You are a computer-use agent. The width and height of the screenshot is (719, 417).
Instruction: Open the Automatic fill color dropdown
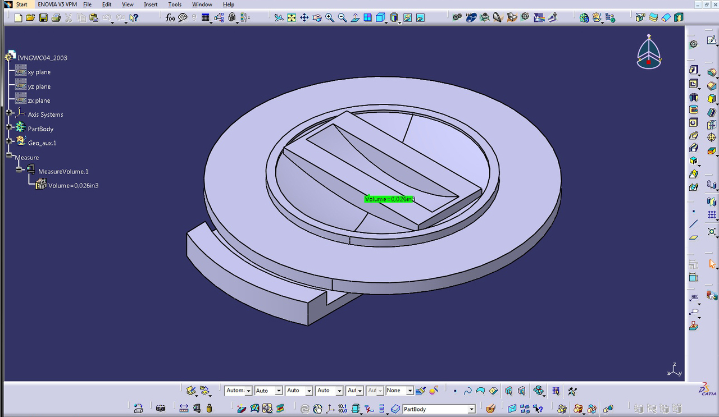click(248, 391)
